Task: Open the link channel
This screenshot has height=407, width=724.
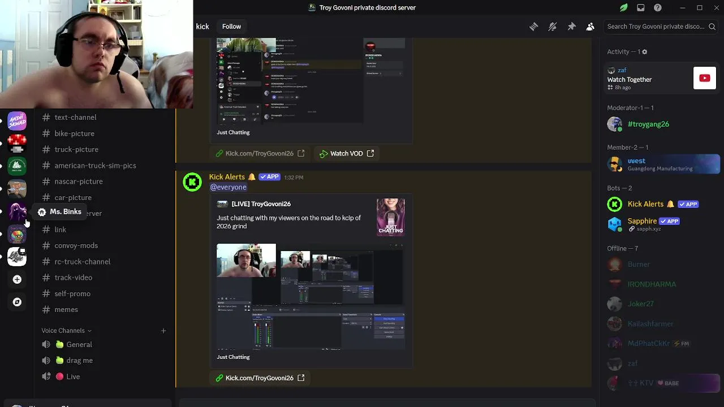Action: pyautogui.click(x=104, y=230)
